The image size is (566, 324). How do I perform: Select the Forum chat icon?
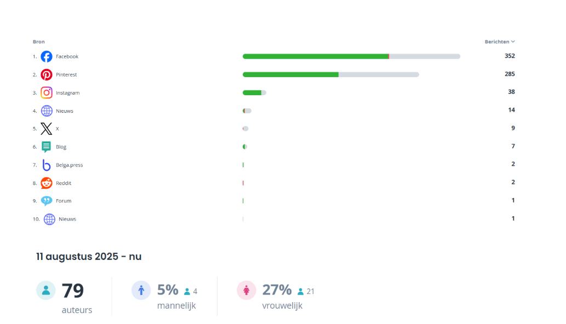click(47, 200)
